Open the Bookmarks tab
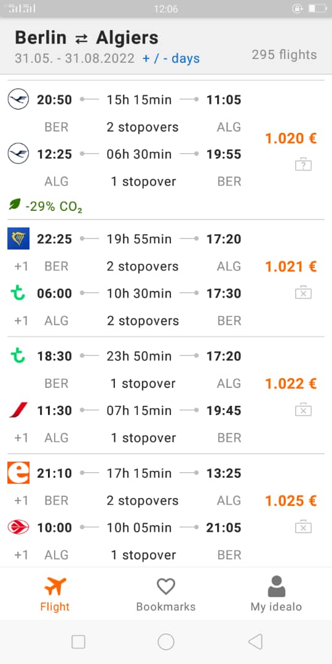332x664 pixels. coord(166,595)
